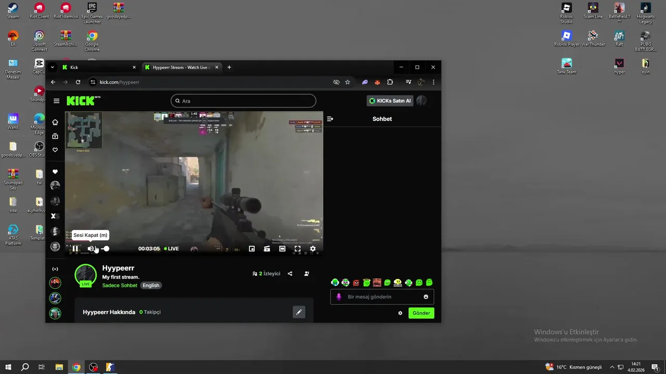Image resolution: width=666 pixels, height=374 pixels.
Task: Open Task View on the taskbar
Action: coord(42,367)
